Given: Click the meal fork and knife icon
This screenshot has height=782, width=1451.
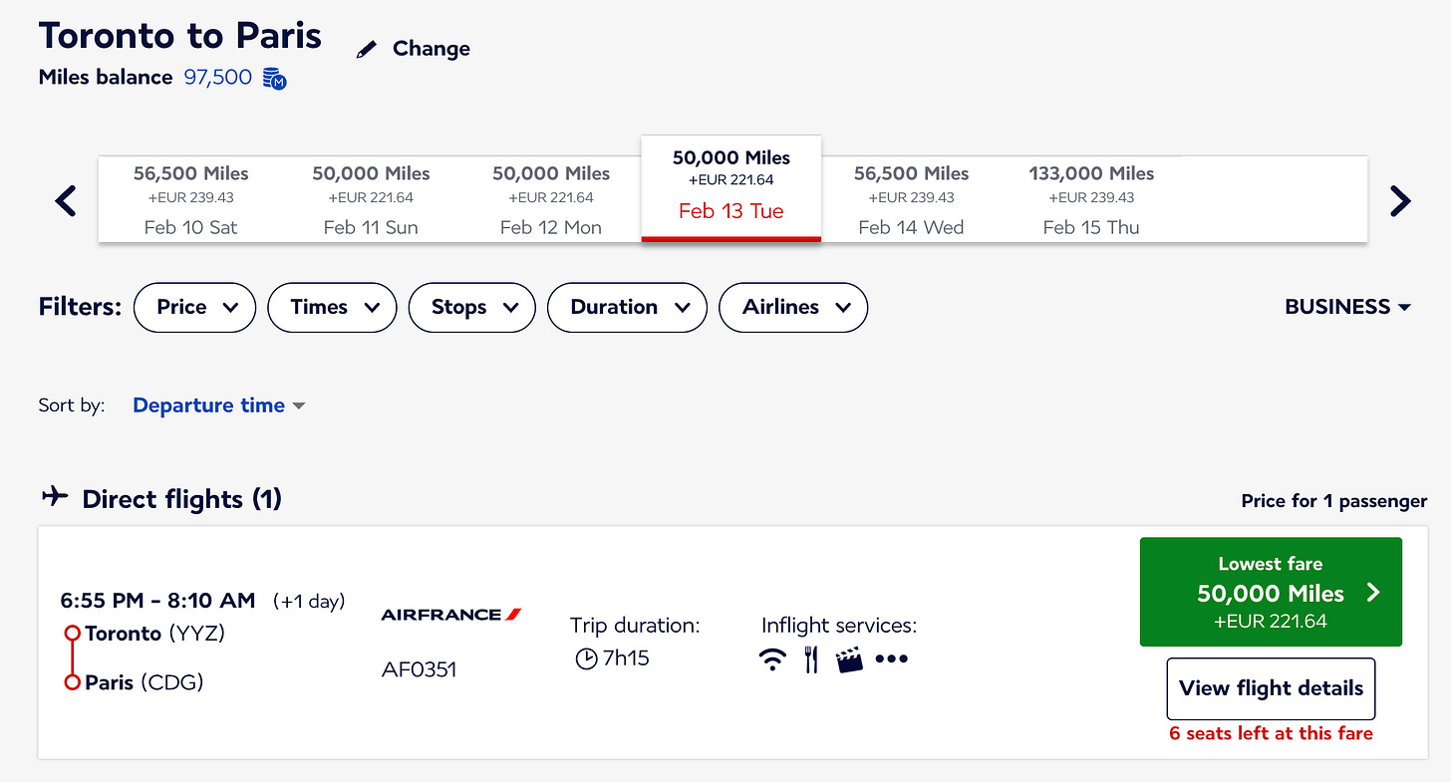Looking at the screenshot, I should tap(811, 659).
